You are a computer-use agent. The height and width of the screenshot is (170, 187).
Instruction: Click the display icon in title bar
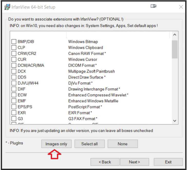[x=153, y=6]
